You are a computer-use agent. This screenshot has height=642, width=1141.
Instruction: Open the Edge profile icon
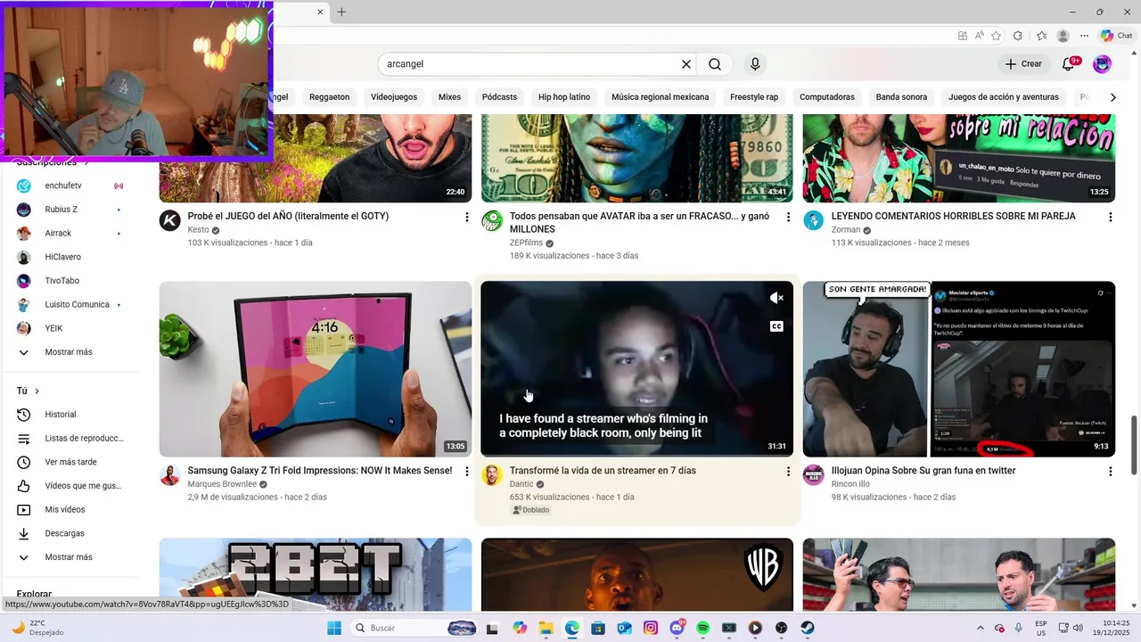[1063, 36]
